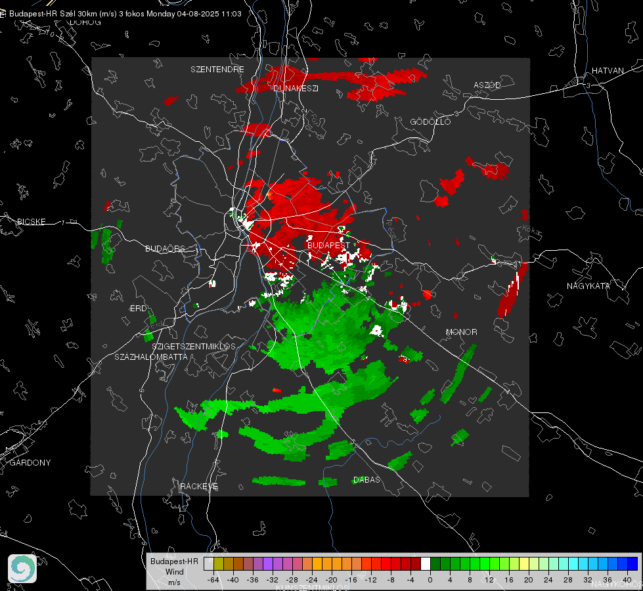Click the swirl logo icon in the corner
643x591 pixels.
tap(22, 569)
